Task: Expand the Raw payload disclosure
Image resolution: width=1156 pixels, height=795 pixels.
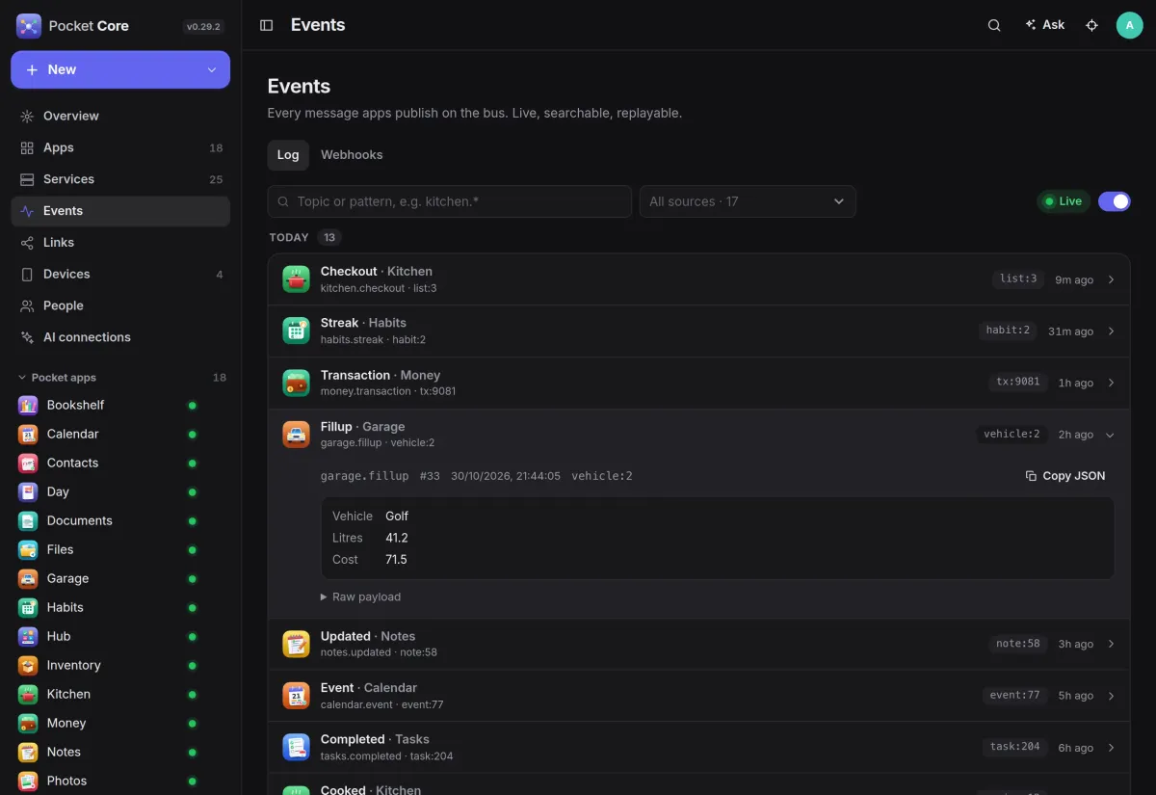Action: (x=360, y=597)
